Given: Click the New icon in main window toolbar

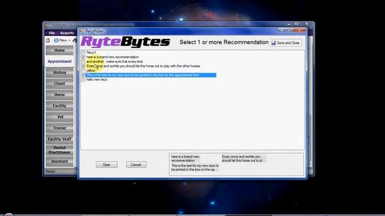Looking at the screenshot, I should pos(56,40).
